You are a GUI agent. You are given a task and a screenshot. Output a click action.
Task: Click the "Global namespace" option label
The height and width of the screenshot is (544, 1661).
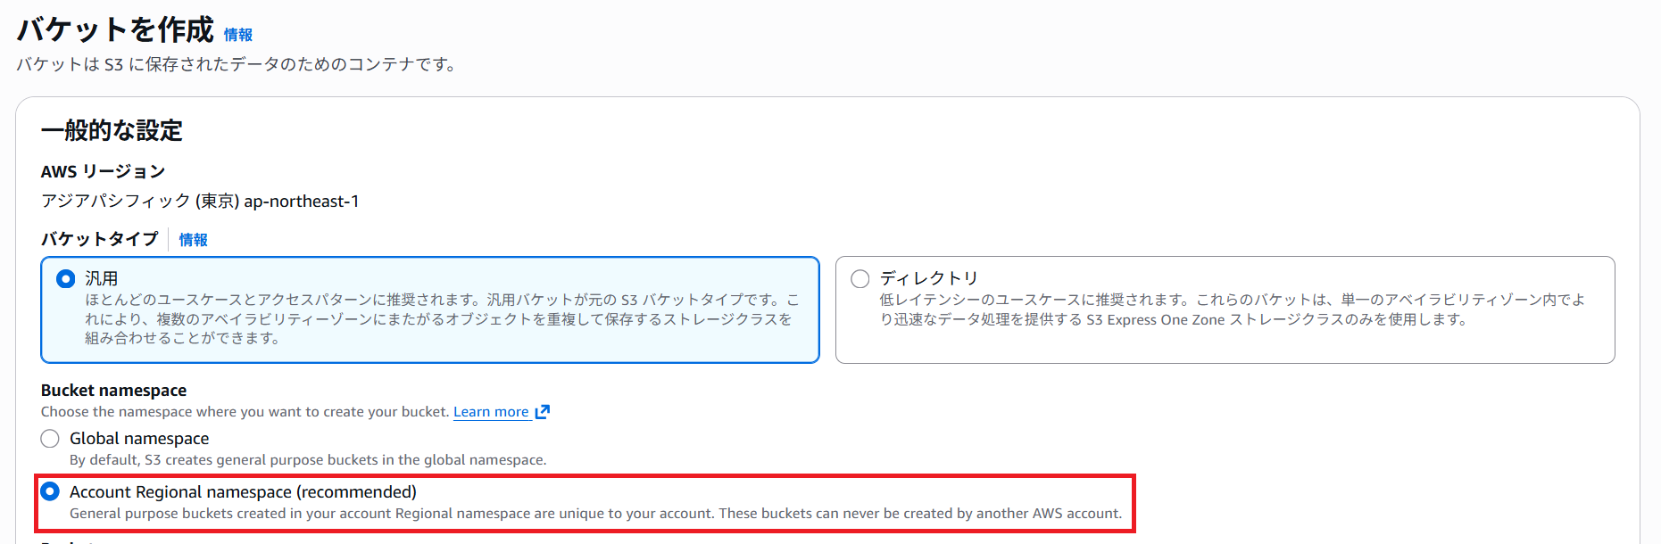[x=139, y=439]
